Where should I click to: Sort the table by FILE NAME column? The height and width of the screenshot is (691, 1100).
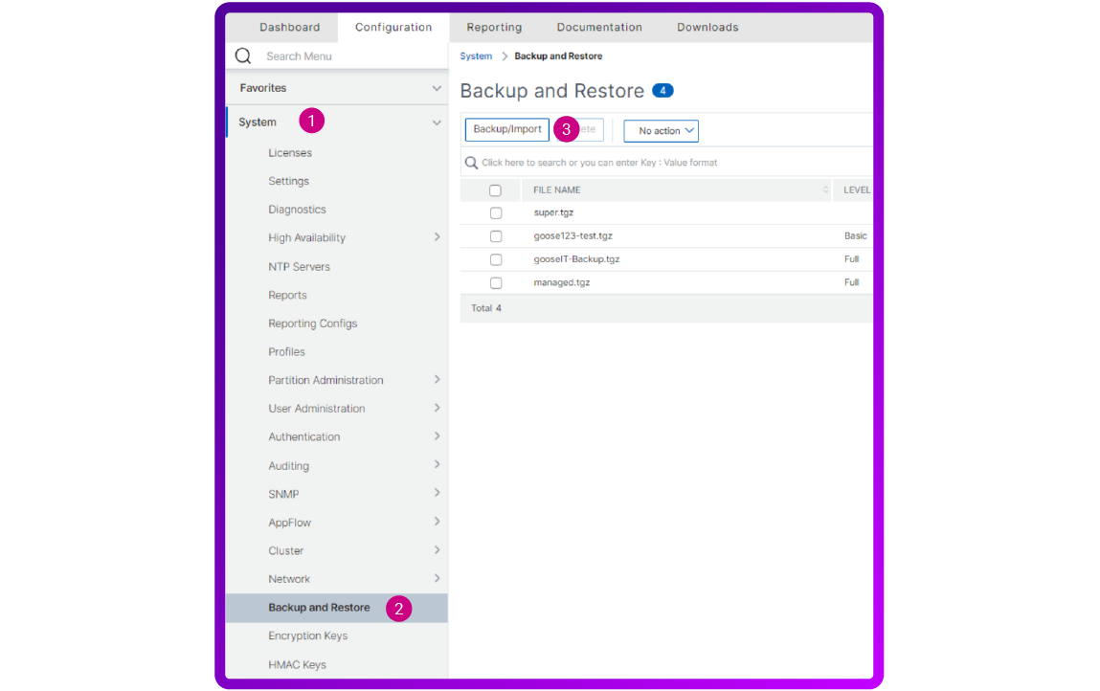826,189
